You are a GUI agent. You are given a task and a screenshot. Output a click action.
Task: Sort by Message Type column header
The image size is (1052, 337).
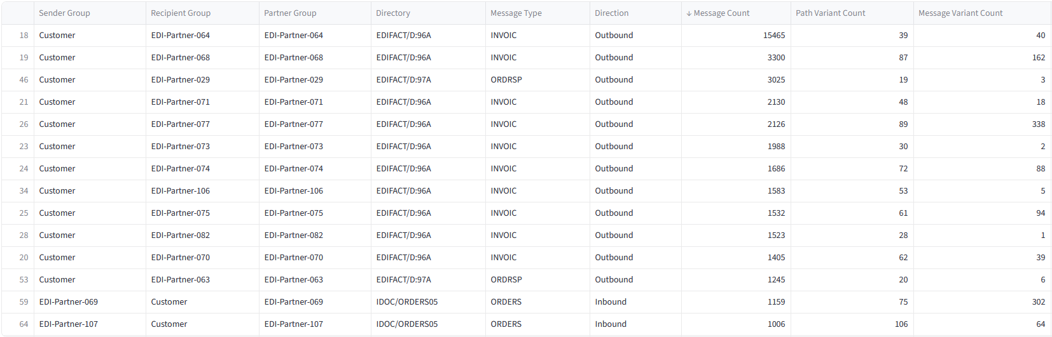pos(516,13)
